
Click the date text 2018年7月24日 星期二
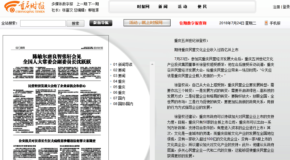[x=238, y=23]
